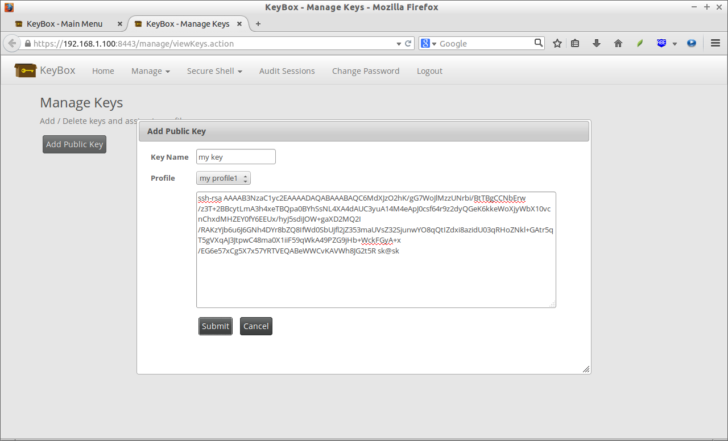Click the Firefox icon in the title bar
This screenshot has width=728, height=441.
(x=9, y=7)
